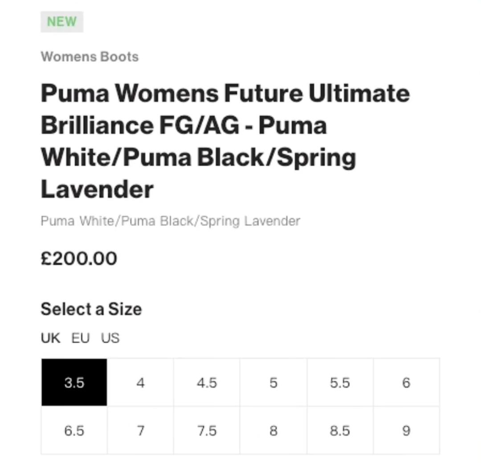Choose size 4 boot
Screen dimensions: 481x463
coord(140,382)
